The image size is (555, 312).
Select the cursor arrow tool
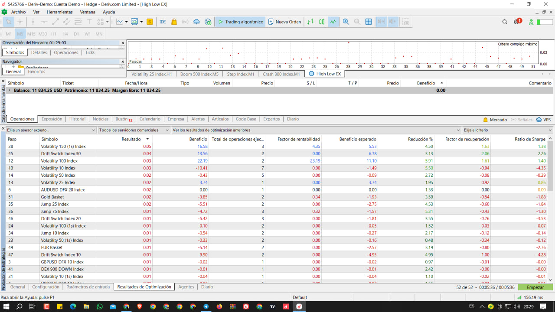pyautogui.click(x=9, y=22)
